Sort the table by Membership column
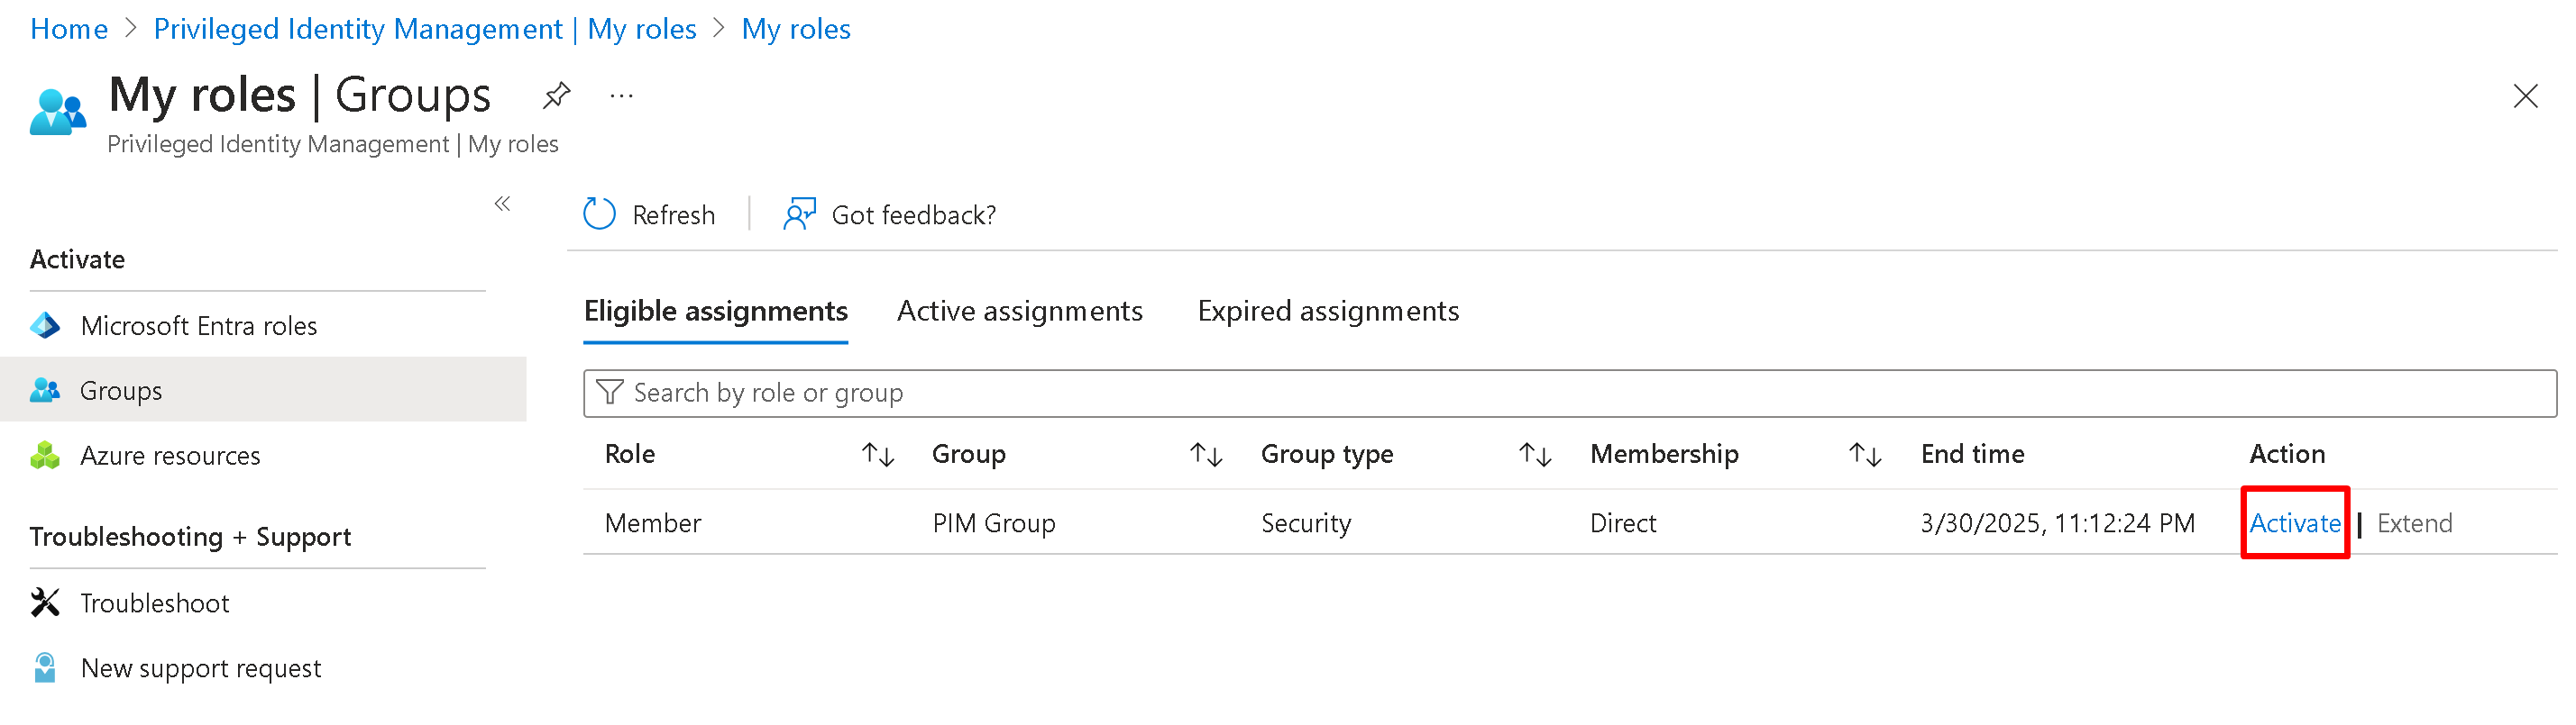Screen dimensions: 2576x725 1865,456
